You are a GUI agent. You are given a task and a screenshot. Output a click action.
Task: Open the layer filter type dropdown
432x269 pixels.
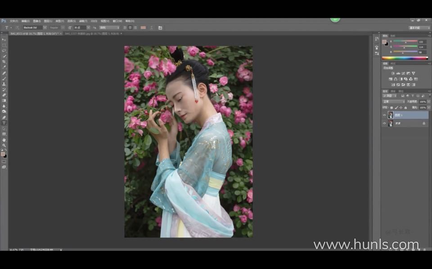click(390, 96)
